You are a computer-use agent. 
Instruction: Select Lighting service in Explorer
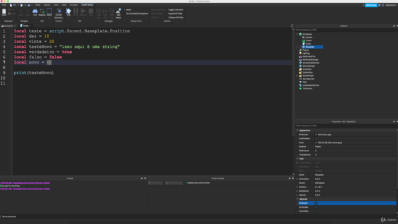pos(306,54)
